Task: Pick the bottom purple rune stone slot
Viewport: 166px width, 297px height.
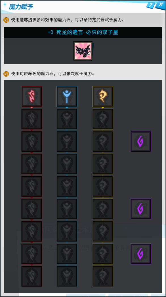Action: point(140,254)
